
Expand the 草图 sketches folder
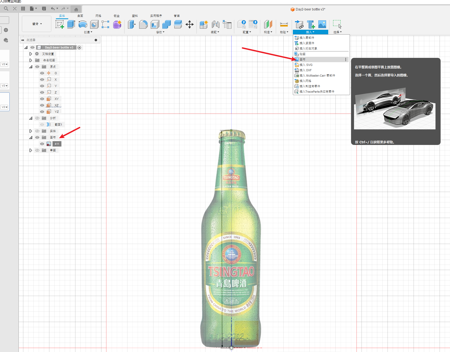[x=31, y=150]
